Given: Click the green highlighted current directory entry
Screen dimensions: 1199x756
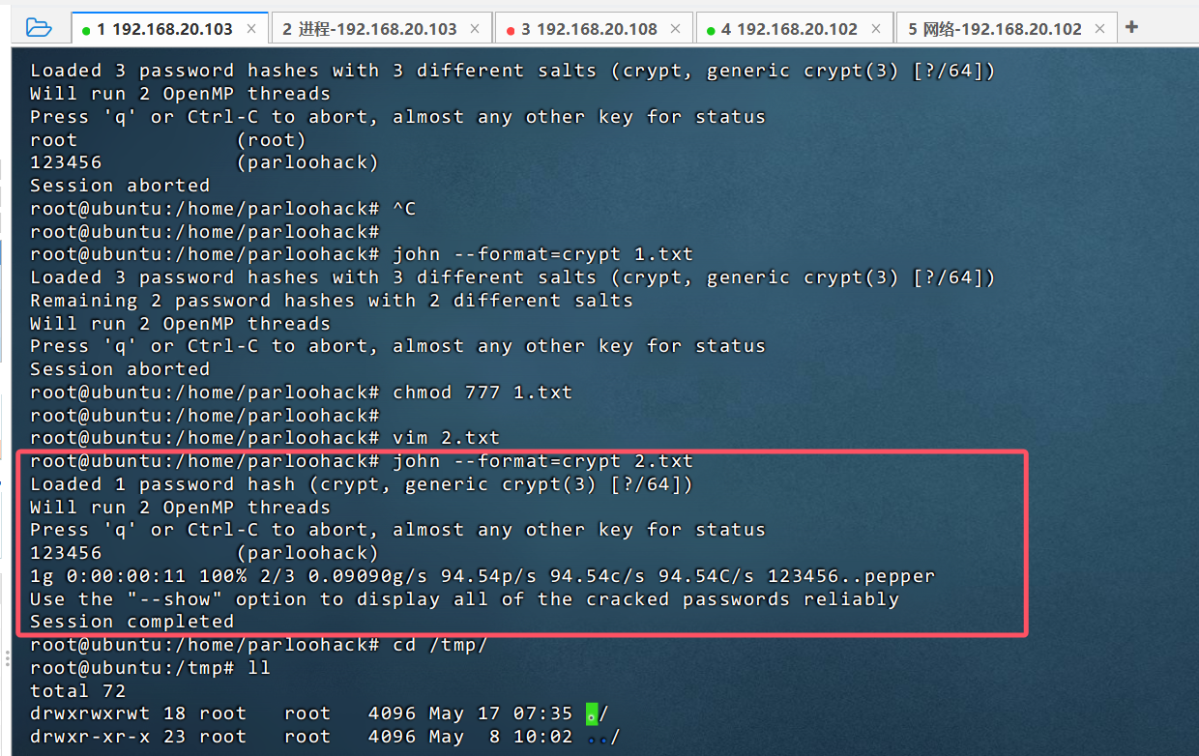Looking at the screenshot, I should pyautogui.click(x=592, y=714).
